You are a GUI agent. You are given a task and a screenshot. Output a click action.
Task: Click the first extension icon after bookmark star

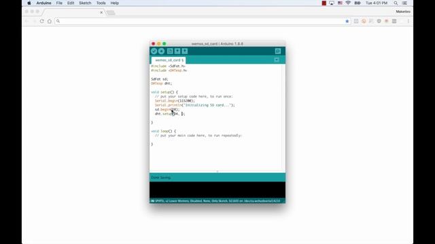[x=356, y=21]
